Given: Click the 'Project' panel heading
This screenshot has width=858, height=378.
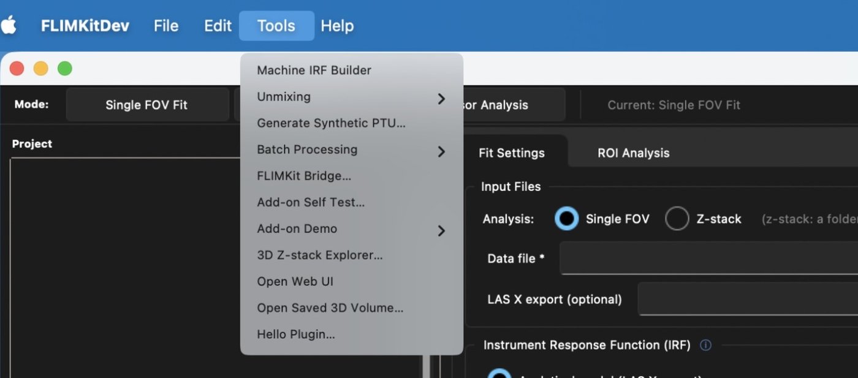Looking at the screenshot, I should click(x=32, y=144).
